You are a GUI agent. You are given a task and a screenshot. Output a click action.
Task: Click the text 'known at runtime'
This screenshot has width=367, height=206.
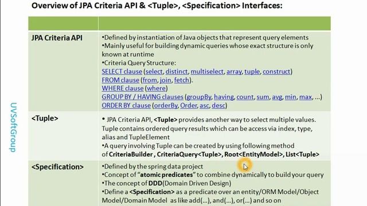[x=128, y=54]
